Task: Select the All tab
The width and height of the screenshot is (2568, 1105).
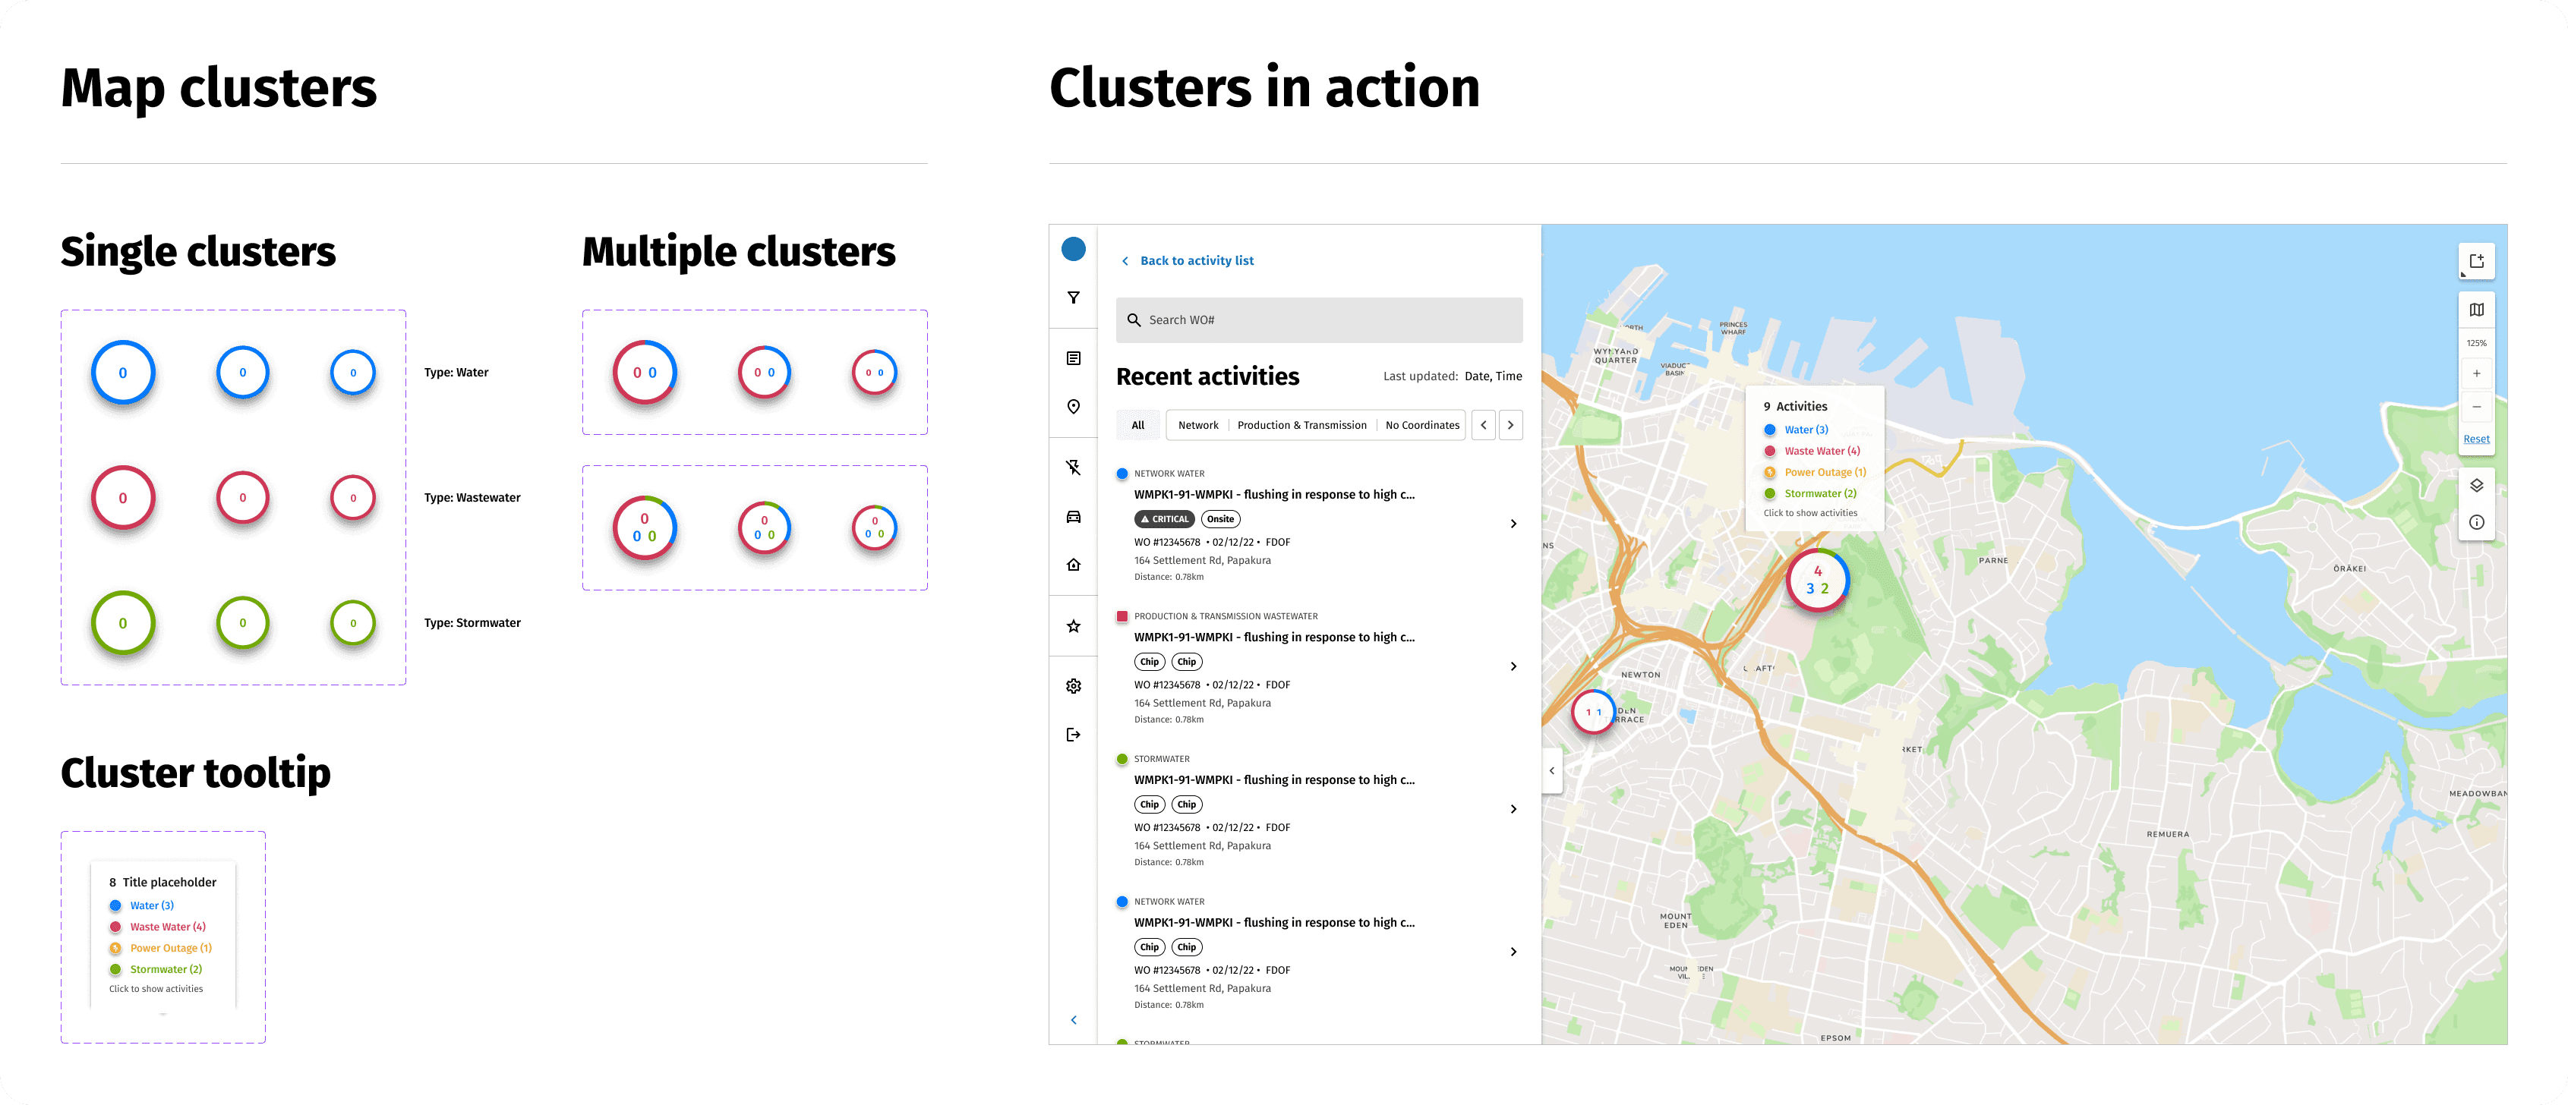Action: [1138, 426]
